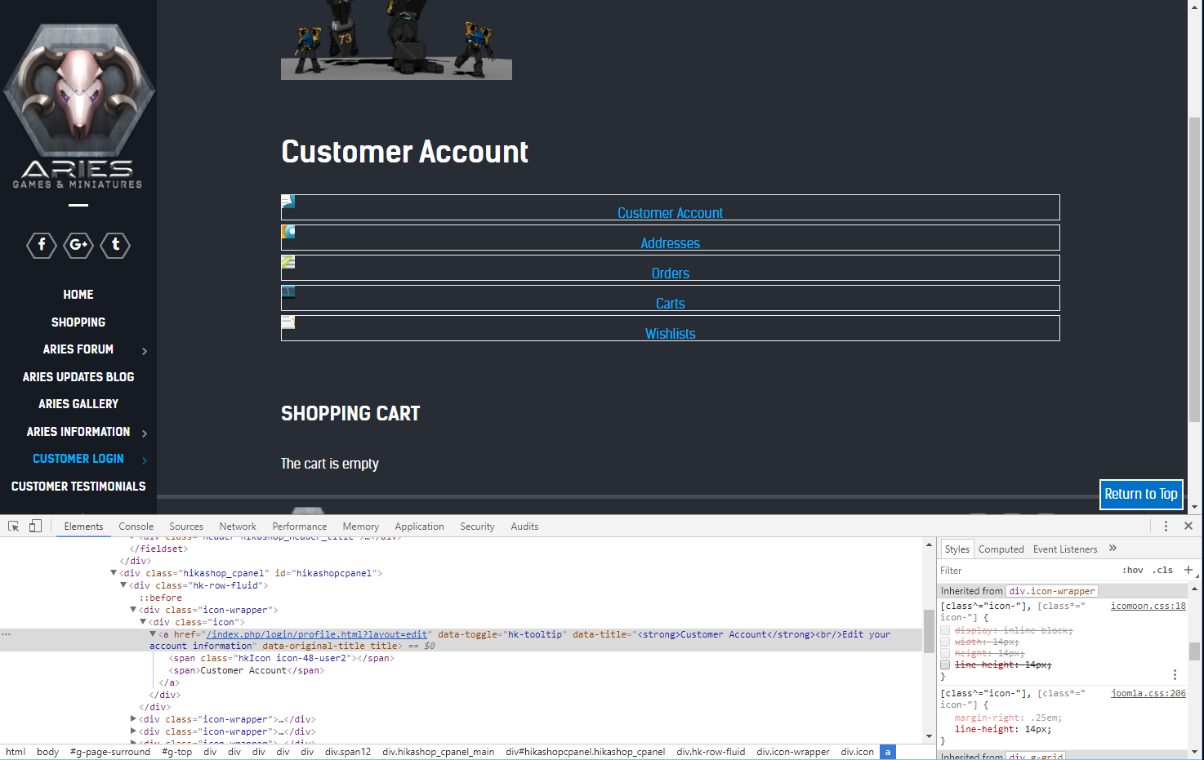The width and height of the screenshot is (1204, 760).
Task: Open the Network tab in DevTools
Action: pos(237,527)
